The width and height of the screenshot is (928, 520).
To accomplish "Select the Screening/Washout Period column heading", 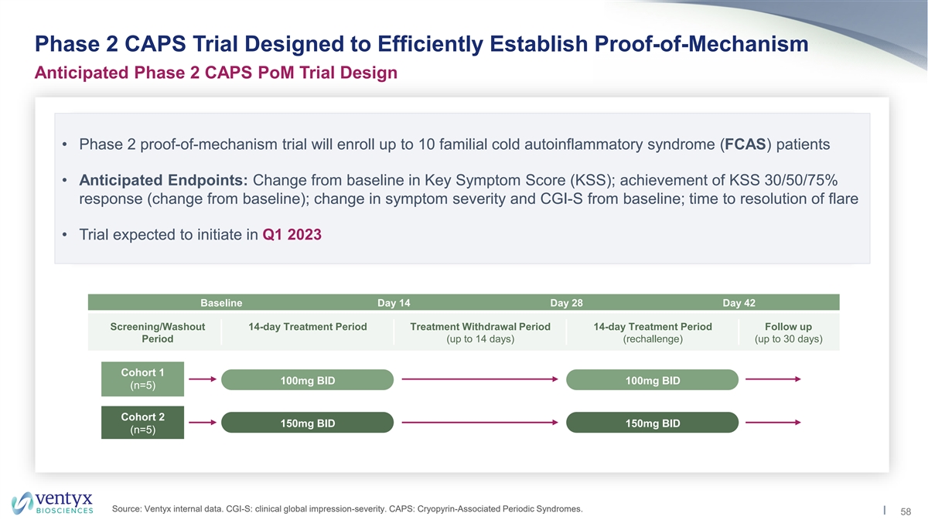I will pos(158,332).
